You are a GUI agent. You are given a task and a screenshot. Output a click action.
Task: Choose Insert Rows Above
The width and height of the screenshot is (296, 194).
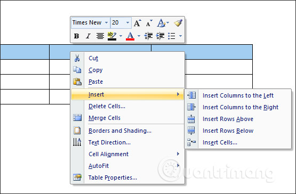click(x=238, y=119)
